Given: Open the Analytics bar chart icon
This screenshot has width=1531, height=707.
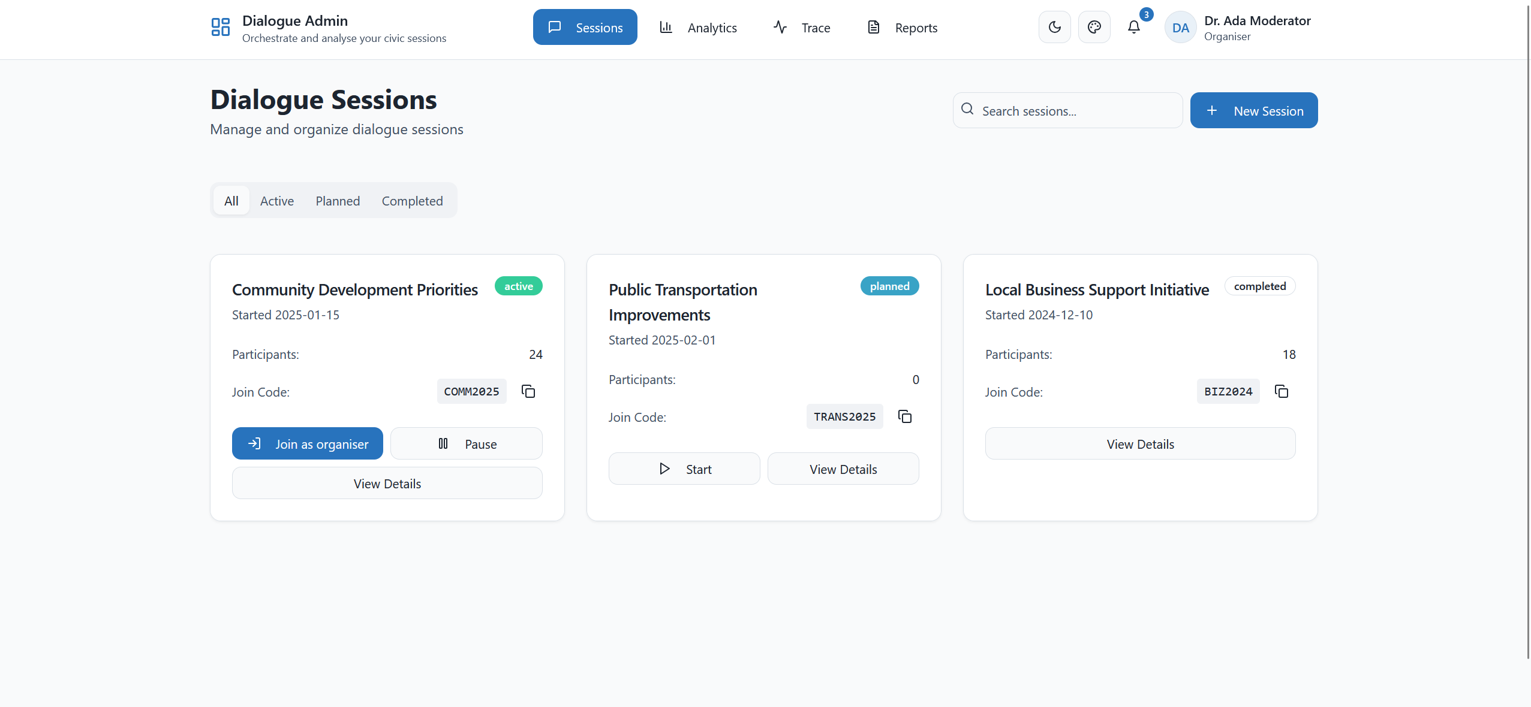Looking at the screenshot, I should tap(664, 27).
